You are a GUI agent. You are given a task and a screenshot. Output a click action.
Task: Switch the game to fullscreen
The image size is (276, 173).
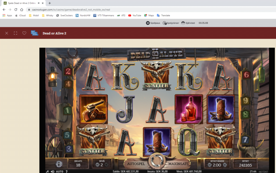[15, 33]
